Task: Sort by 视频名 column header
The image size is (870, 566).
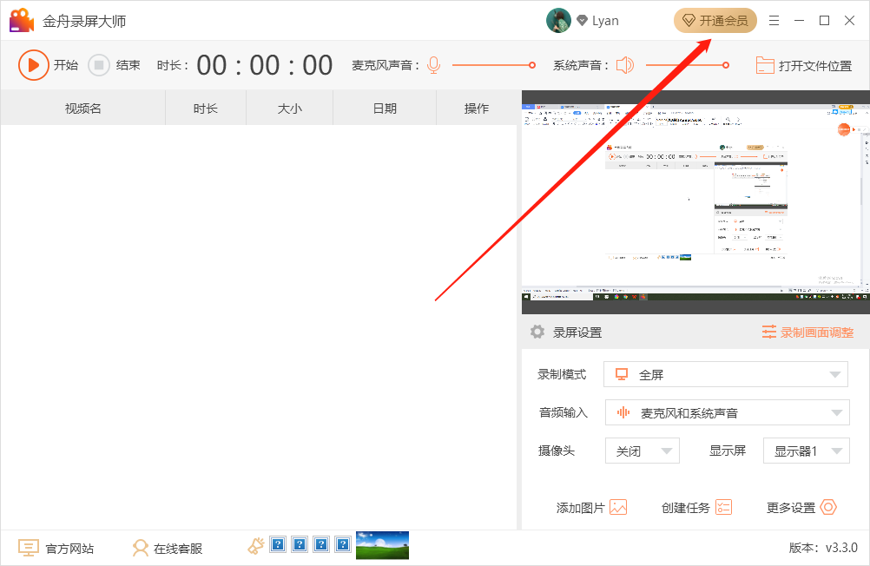Action: 83,109
